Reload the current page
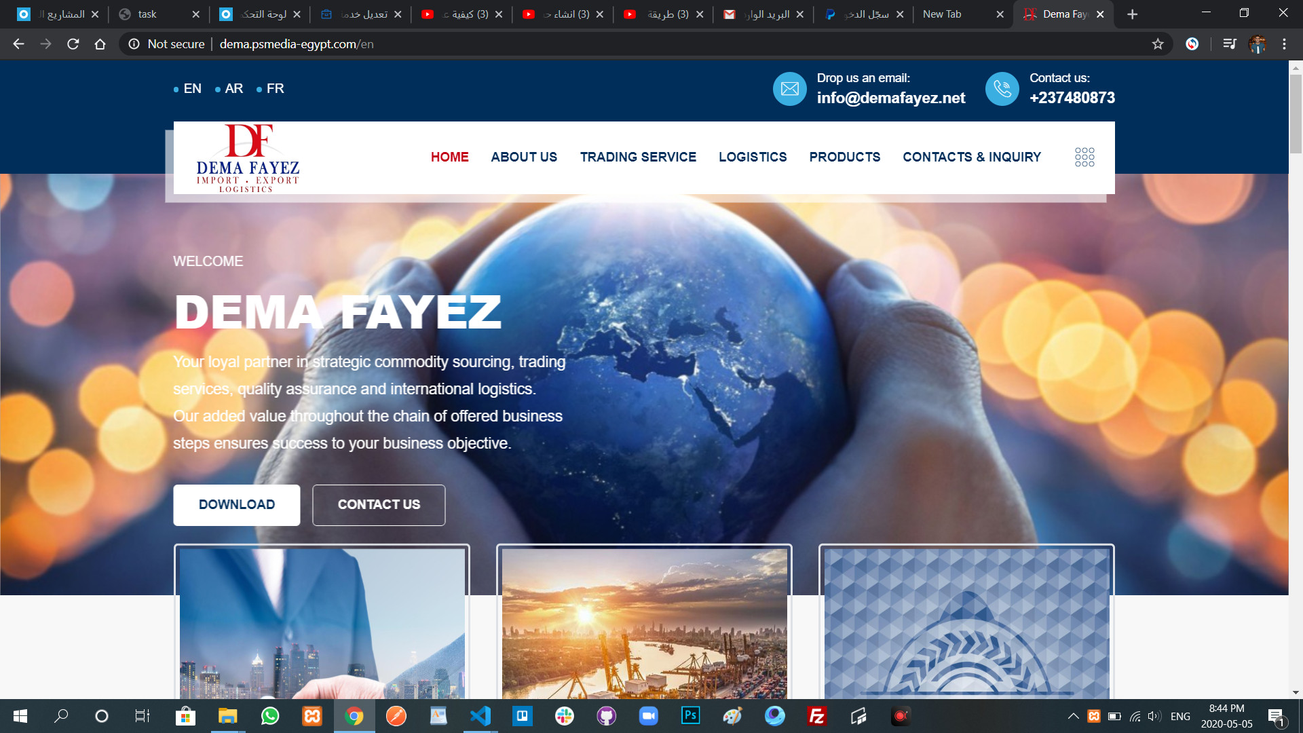The height and width of the screenshot is (733, 1303). (x=73, y=44)
